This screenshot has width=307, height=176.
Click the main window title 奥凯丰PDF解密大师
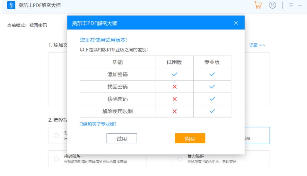pyautogui.click(x=39, y=5)
